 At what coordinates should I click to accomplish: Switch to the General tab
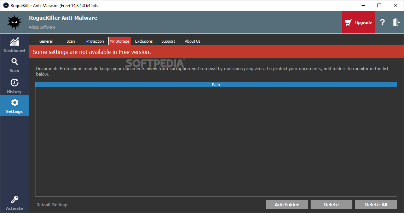46,41
